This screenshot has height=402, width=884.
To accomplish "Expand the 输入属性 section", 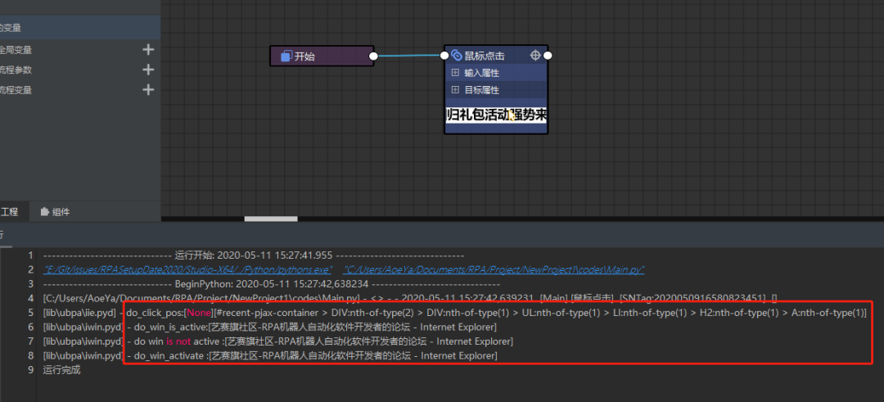I will (456, 73).
